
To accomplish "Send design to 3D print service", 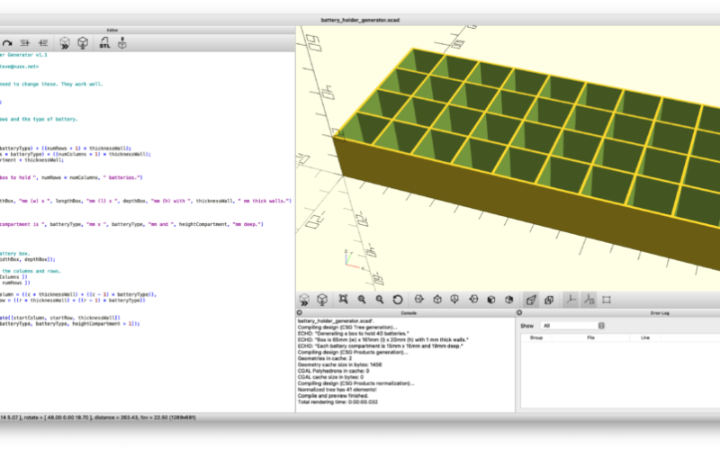I will [123, 42].
